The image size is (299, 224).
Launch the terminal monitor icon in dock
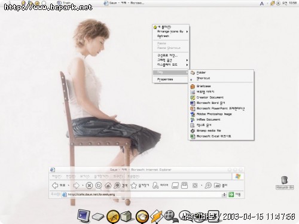tap(84, 216)
